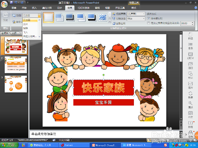Switch to the 美化大师 ribbon tab
The height and width of the screenshot is (148, 198).
tap(47, 8)
